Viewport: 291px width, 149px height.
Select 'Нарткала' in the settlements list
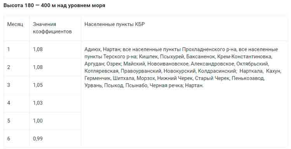[x=251, y=71]
